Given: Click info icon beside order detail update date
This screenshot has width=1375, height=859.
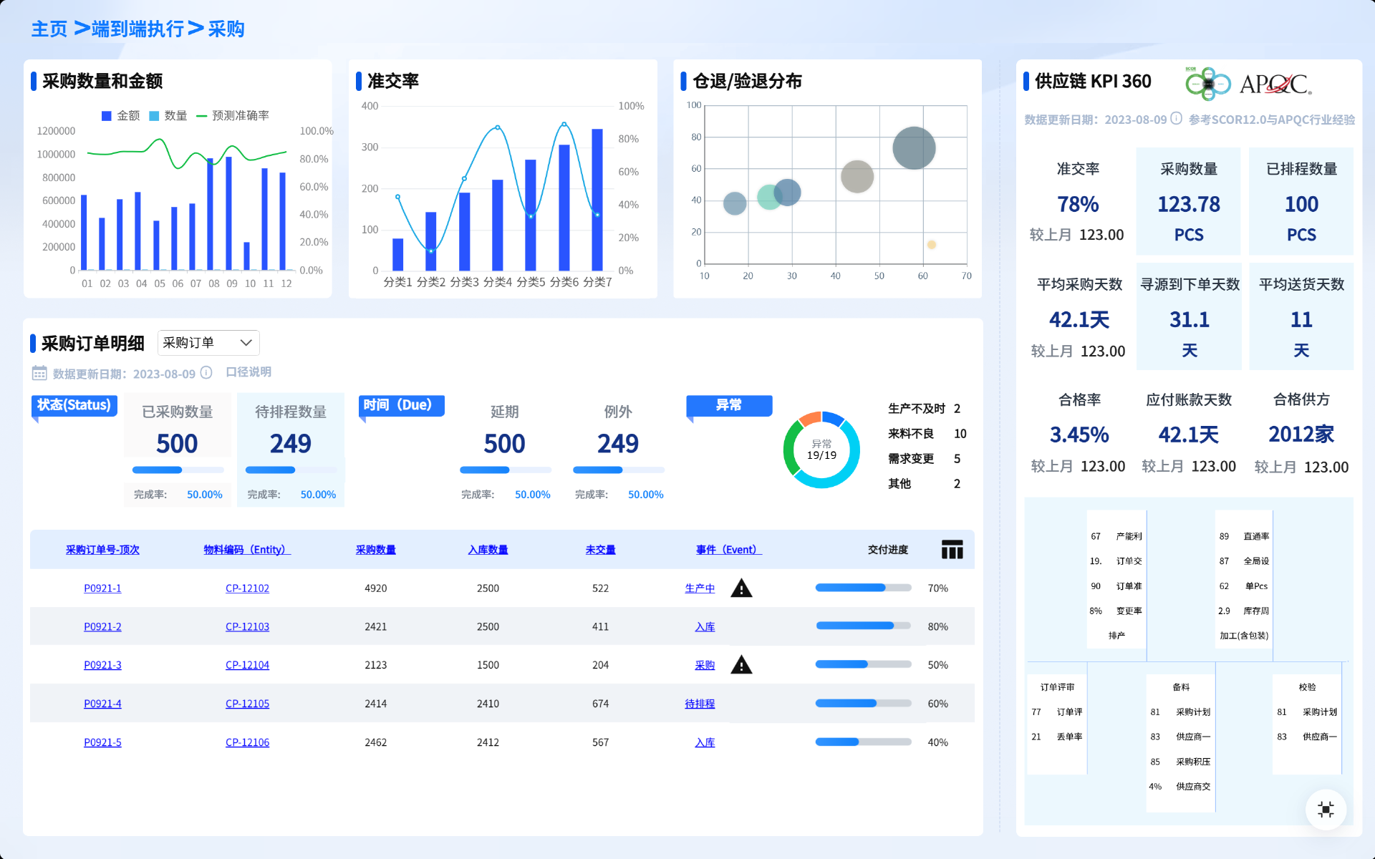Looking at the screenshot, I should 206,373.
